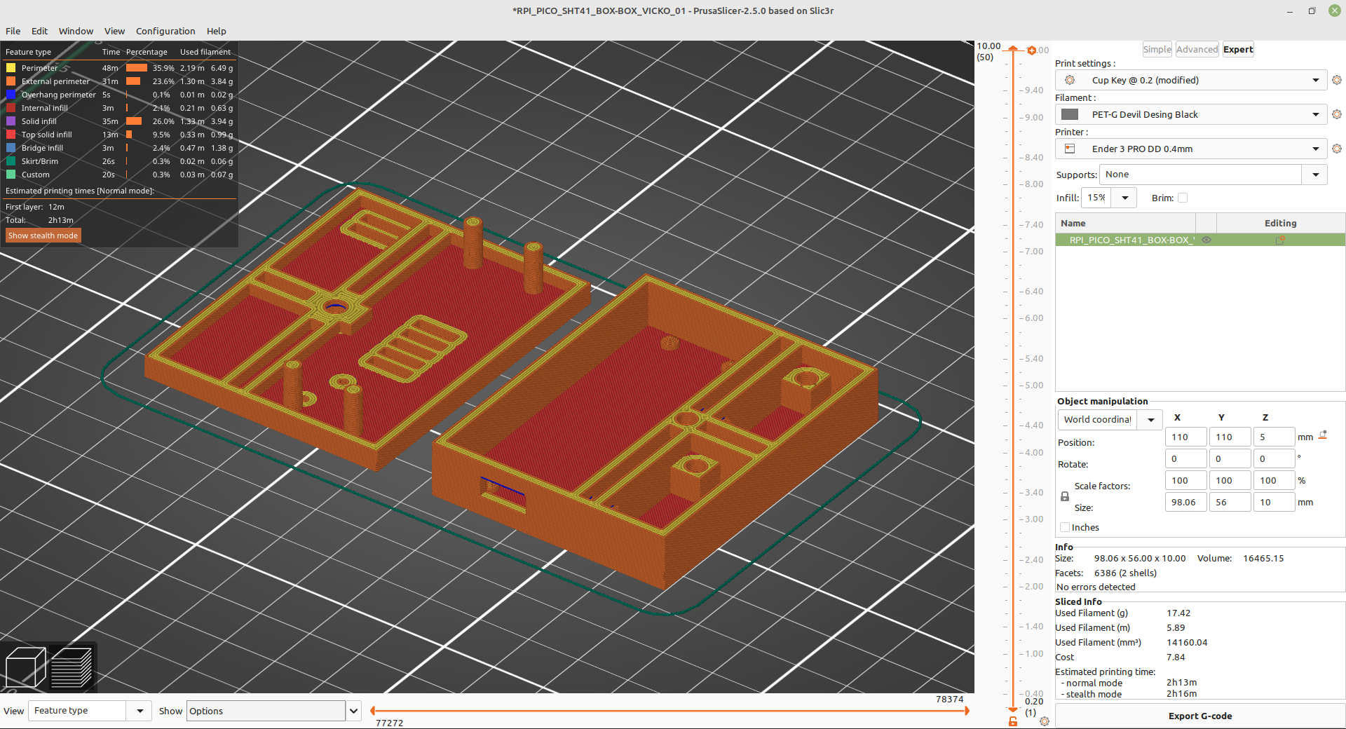
Task: Click the horizontal move slider right thumb
Action: point(967,711)
